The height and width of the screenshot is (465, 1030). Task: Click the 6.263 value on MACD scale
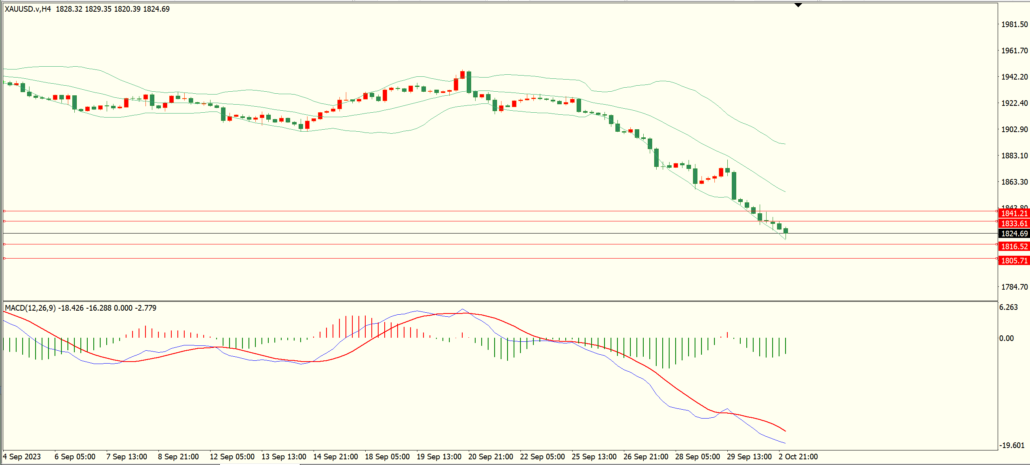click(x=1009, y=307)
